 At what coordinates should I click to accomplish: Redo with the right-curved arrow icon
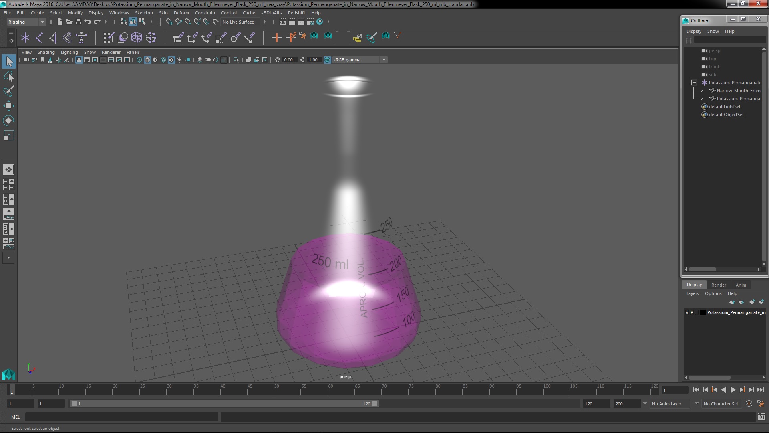click(x=97, y=22)
